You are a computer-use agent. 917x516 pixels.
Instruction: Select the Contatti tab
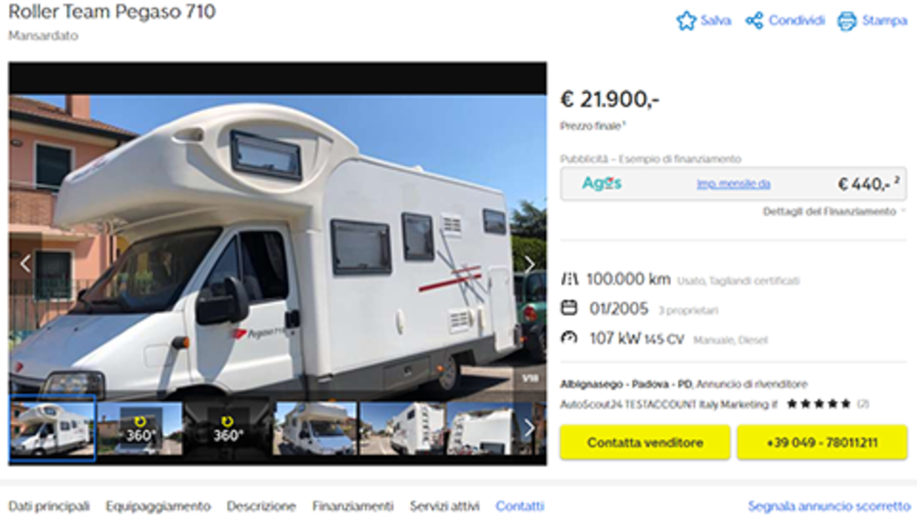(520, 506)
